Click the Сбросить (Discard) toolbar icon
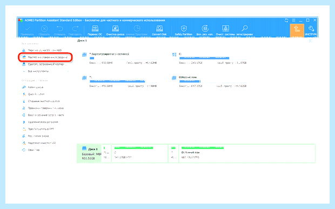This screenshot has width=335, height=209. click(44, 31)
